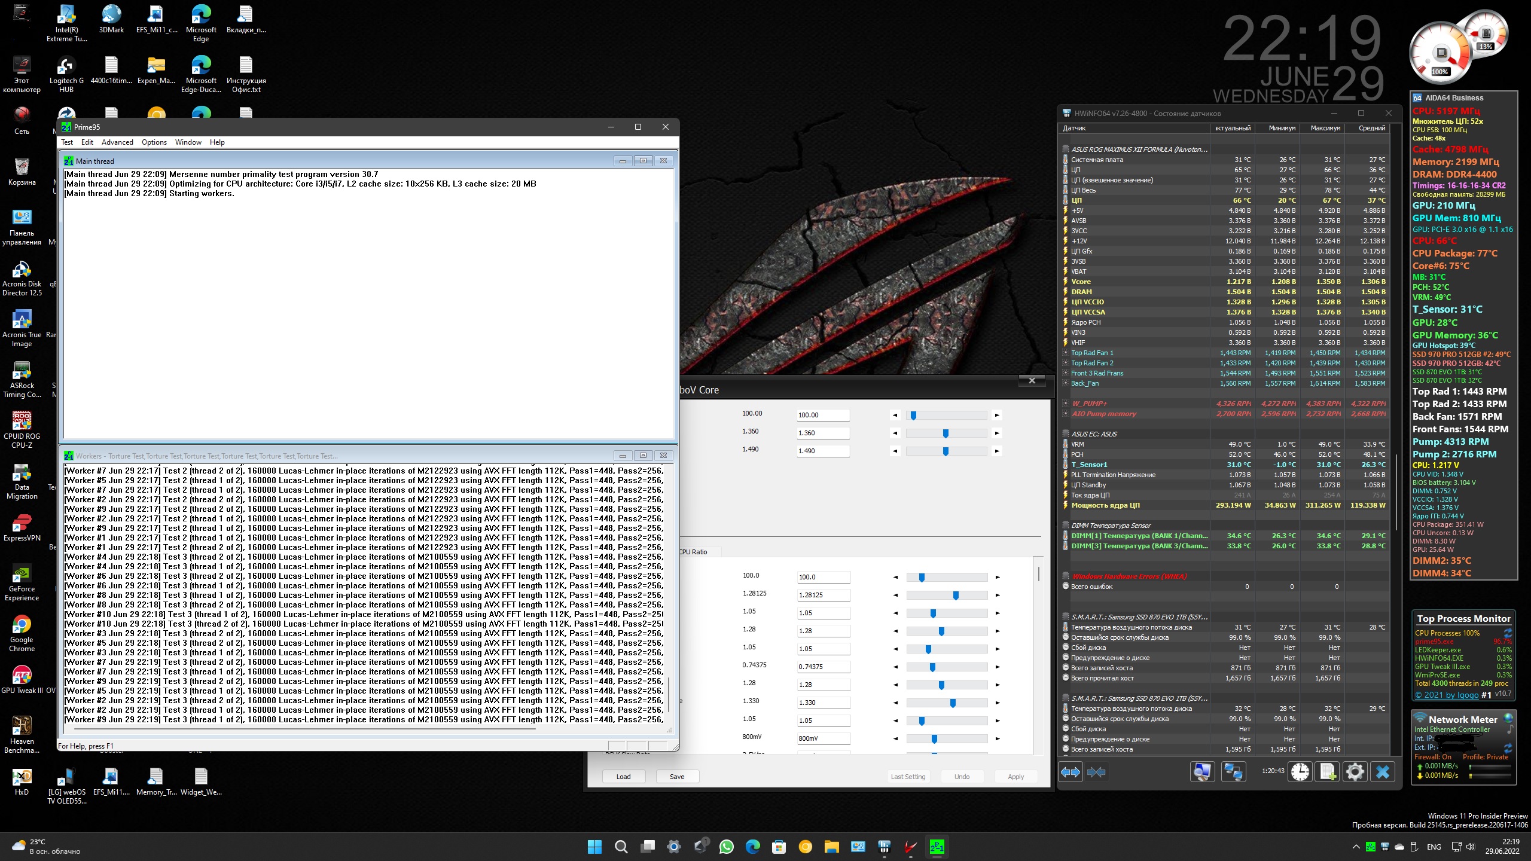Click the networked computers icon in HWiNFO
This screenshot has width=1531, height=861.
[1233, 772]
